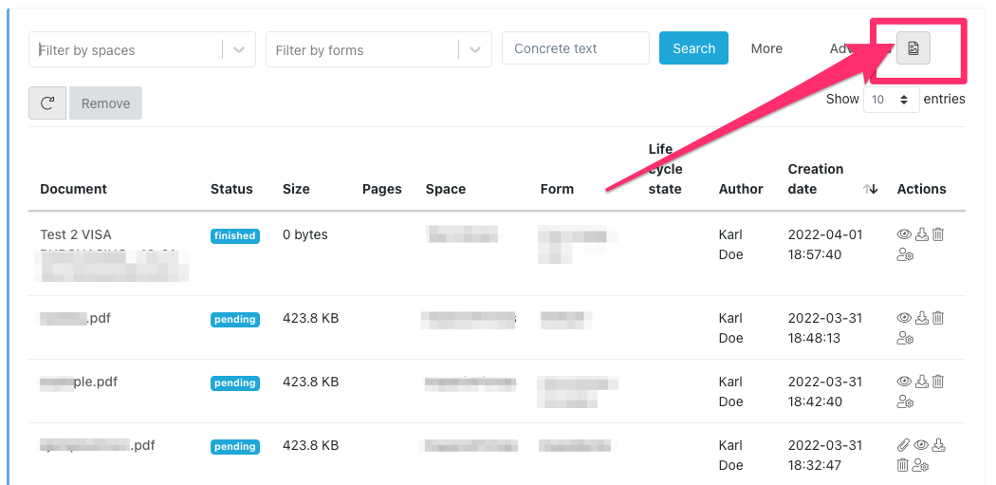
Task: View the document created at 18:48:13
Action: tap(904, 318)
